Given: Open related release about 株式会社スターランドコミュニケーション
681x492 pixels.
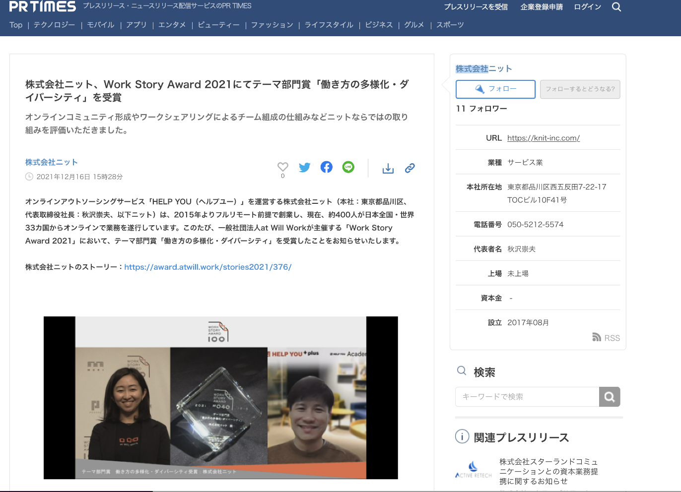Looking at the screenshot, I should click(x=549, y=471).
